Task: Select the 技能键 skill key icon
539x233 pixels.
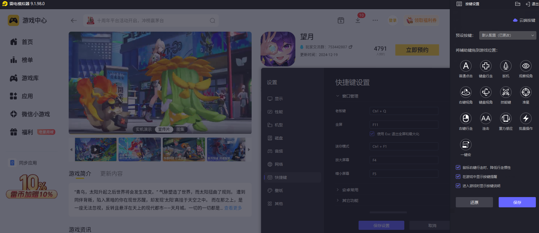Action: (x=506, y=92)
